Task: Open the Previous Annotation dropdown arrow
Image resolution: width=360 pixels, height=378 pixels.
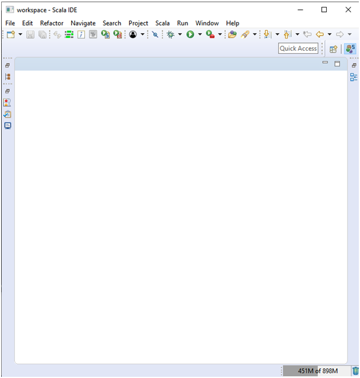Action: tap(298, 34)
